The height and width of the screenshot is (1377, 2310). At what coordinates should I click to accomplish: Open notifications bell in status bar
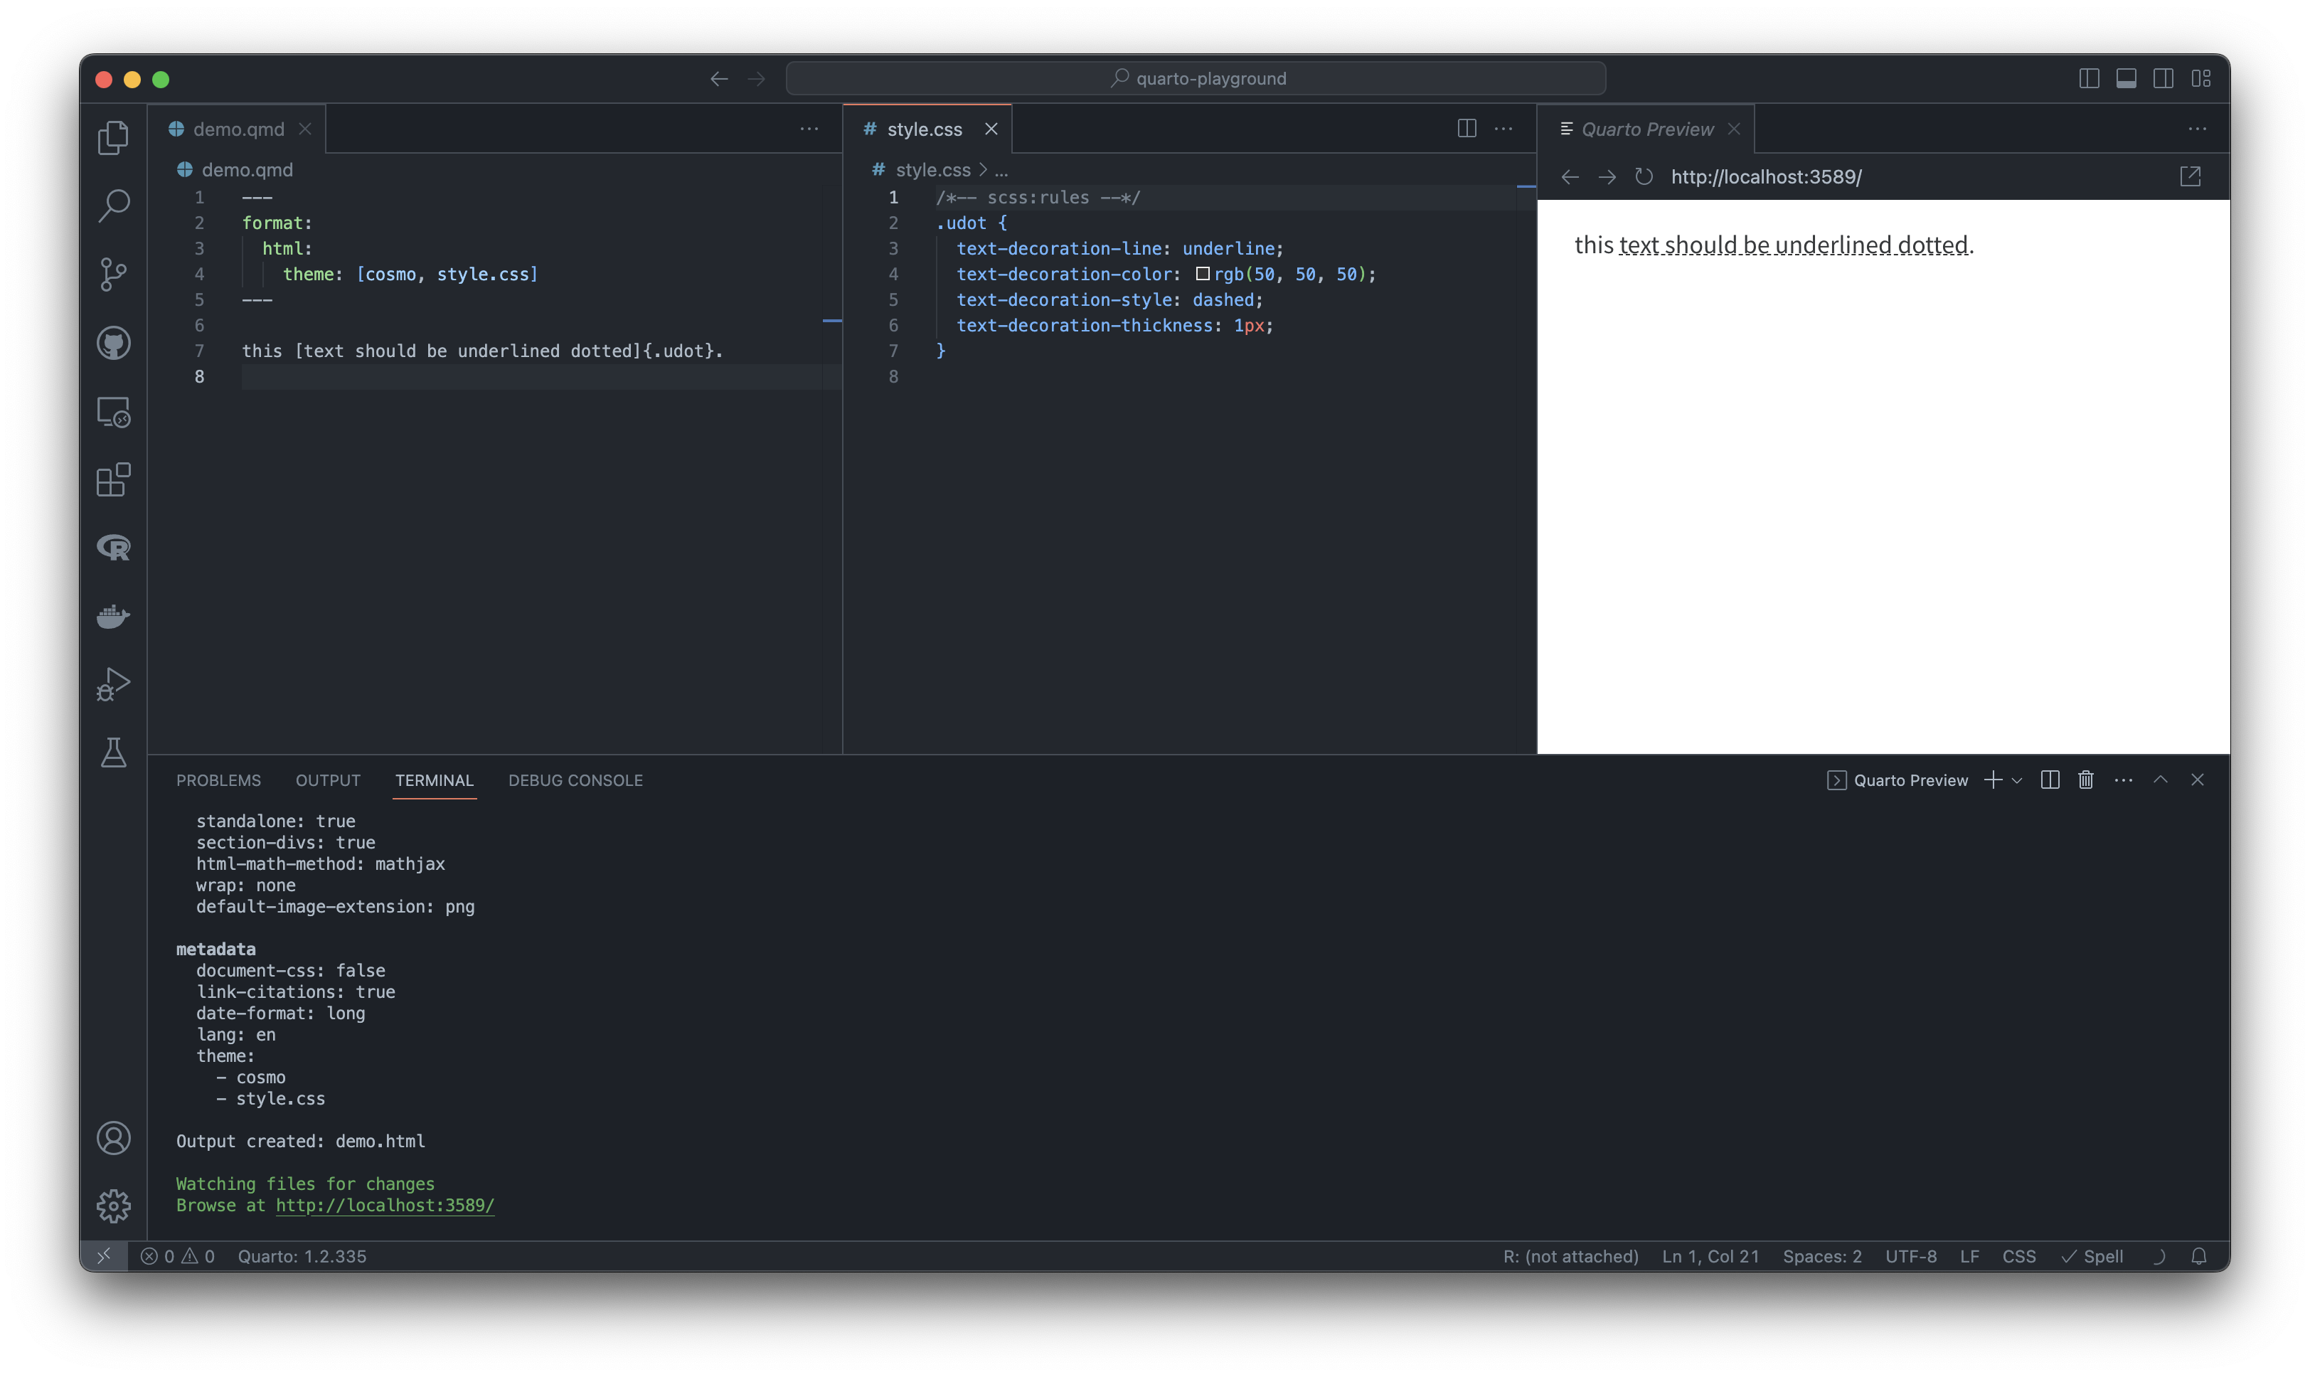(x=2198, y=1256)
